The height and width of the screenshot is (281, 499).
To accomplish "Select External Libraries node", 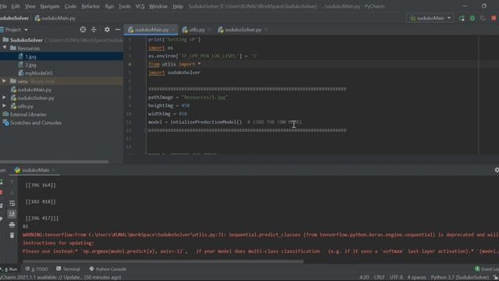I will click(x=25, y=115).
